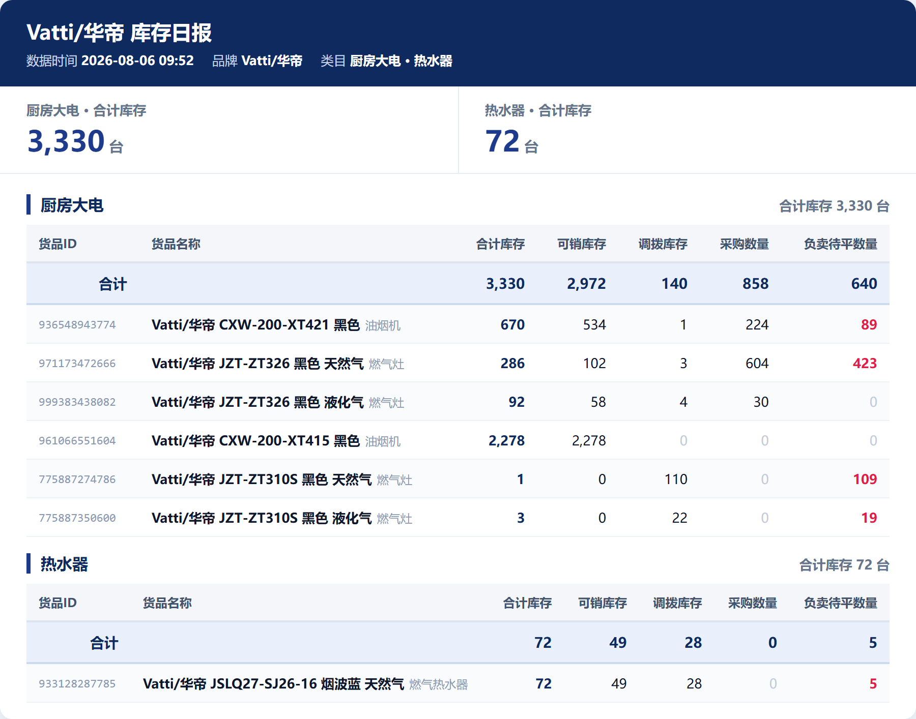
Task: Click purchase quantity 224 for CXW-200-XT421
Action: (x=757, y=324)
